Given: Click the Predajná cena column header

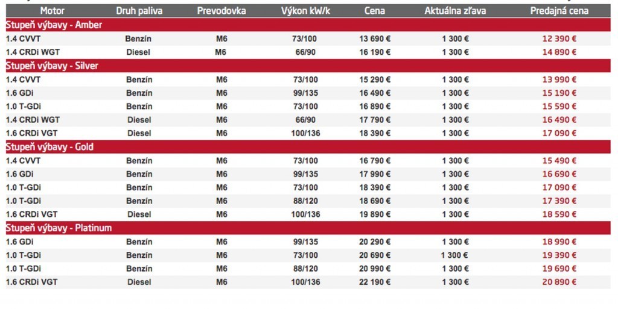Looking at the screenshot, I should (x=559, y=11).
